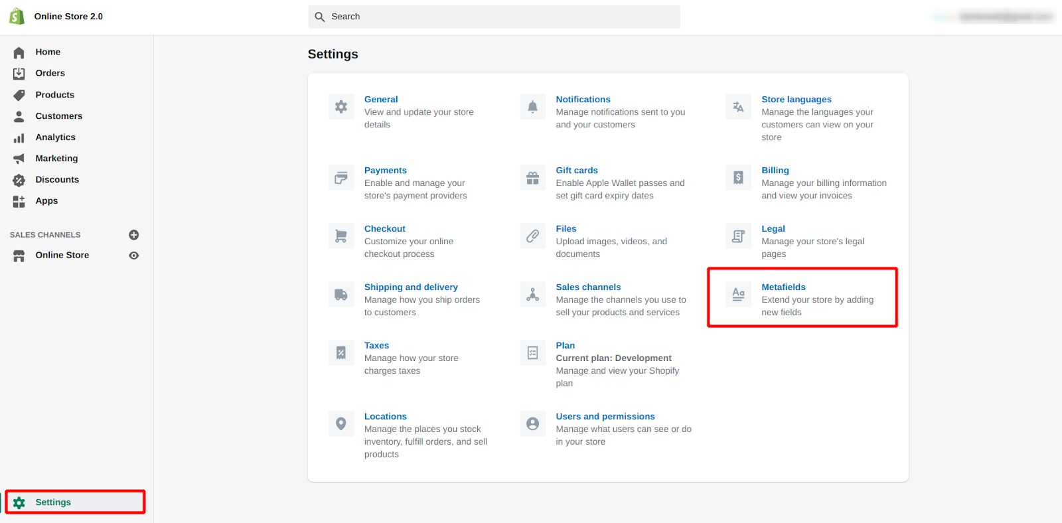Image resolution: width=1062 pixels, height=523 pixels.
Task: Click the Marketing megaphone icon
Action: pos(19,159)
